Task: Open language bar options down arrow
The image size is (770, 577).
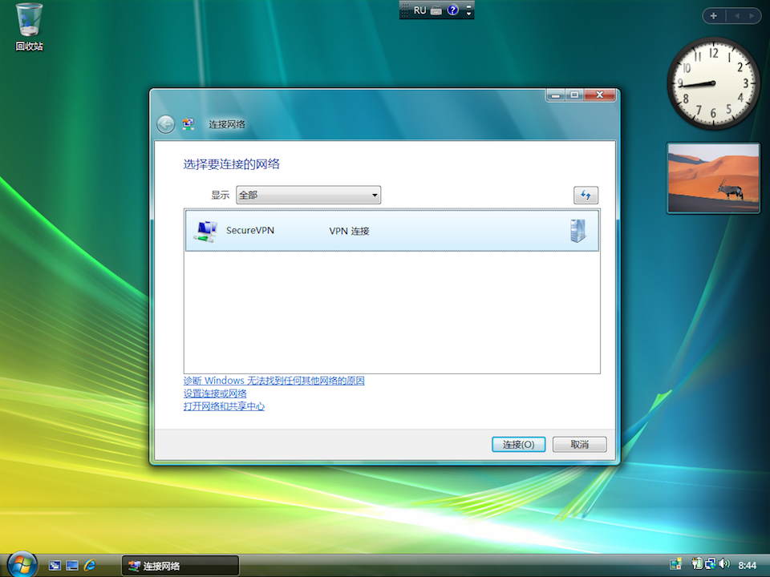Action: (x=469, y=14)
